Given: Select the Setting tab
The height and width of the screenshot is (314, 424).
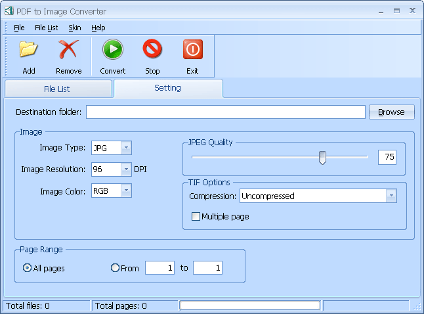Looking at the screenshot, I should click(168, 88).
